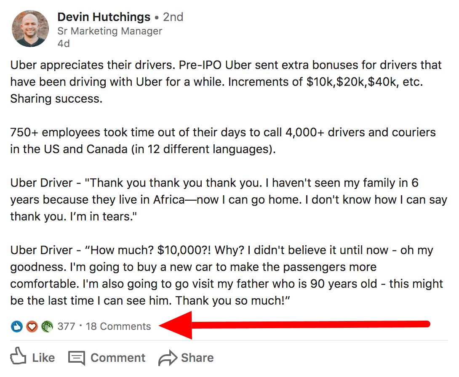View the 377 reactions count
459x377 pixels.
(x=66, y=327)
